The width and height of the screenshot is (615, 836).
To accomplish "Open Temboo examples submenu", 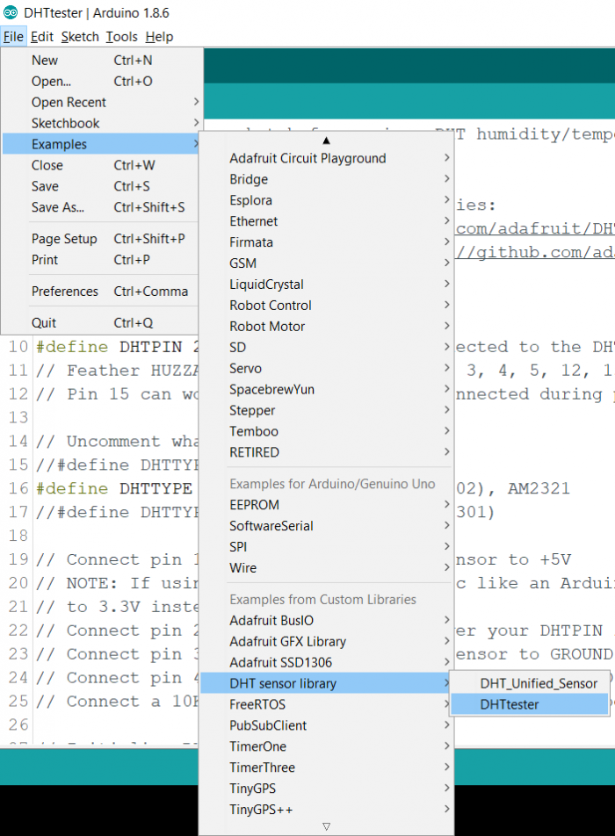I will [327, 431].
